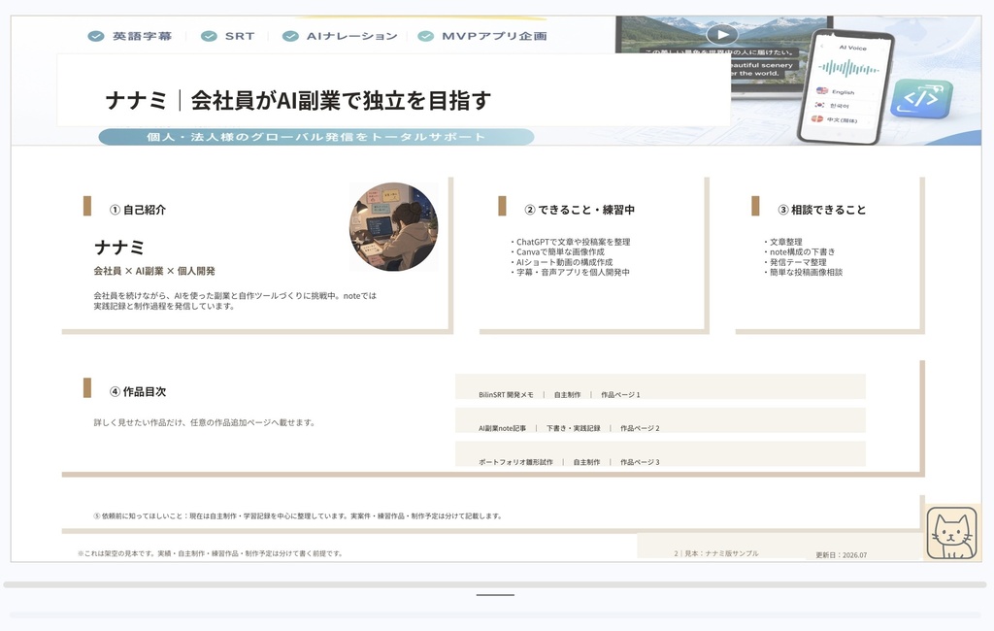
Task: Click the 作品ページ 1 label
Action: click(620, 394)
